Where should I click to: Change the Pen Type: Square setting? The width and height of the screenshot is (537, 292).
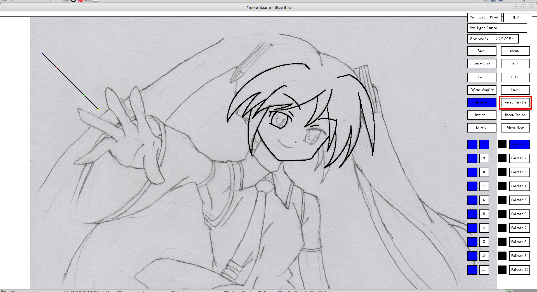click(497, 28)
